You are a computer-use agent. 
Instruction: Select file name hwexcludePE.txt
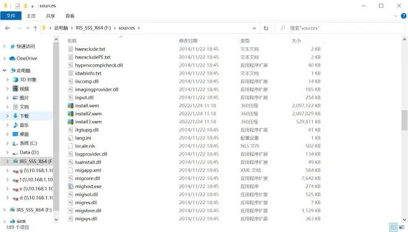click(x=93, y=57)
